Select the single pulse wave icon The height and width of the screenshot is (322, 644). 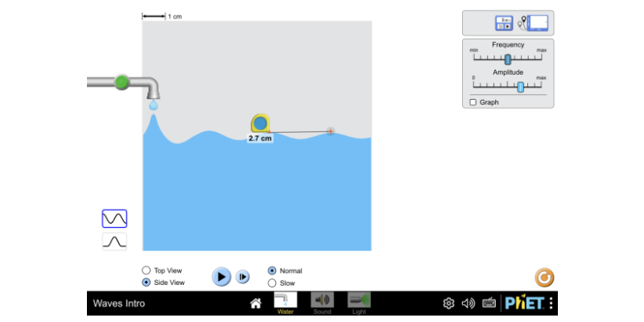pyautogui.click(x=114, y=242)
